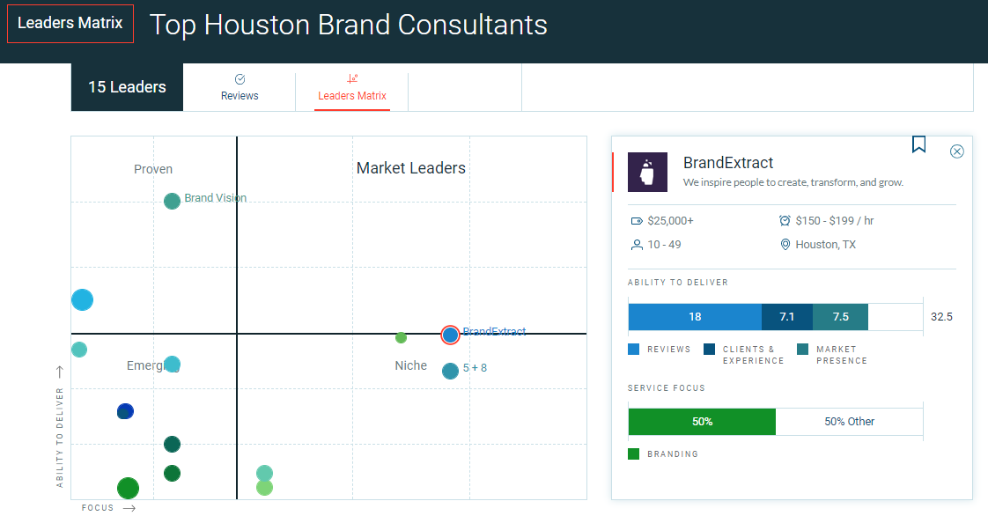Click the green 50% Branding bar
This screenshot has width=988, height=516.
(x=702, y=422)
